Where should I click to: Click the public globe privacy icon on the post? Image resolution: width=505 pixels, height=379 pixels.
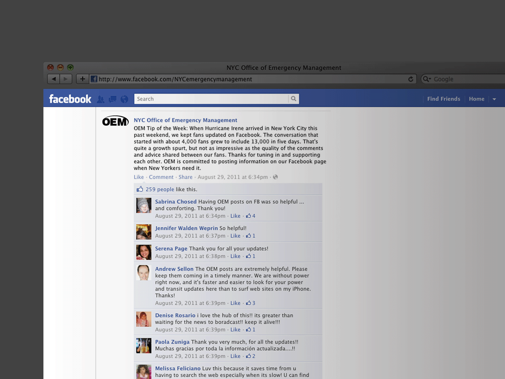[x=275, y=177]
